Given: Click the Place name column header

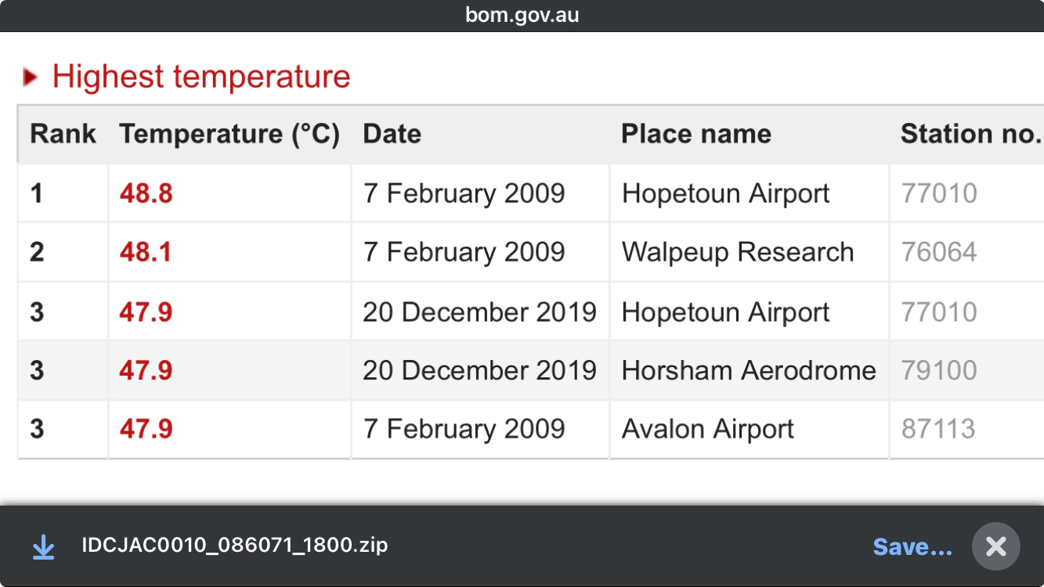Looking at the screenshot, I should click(x=696, y=134).
